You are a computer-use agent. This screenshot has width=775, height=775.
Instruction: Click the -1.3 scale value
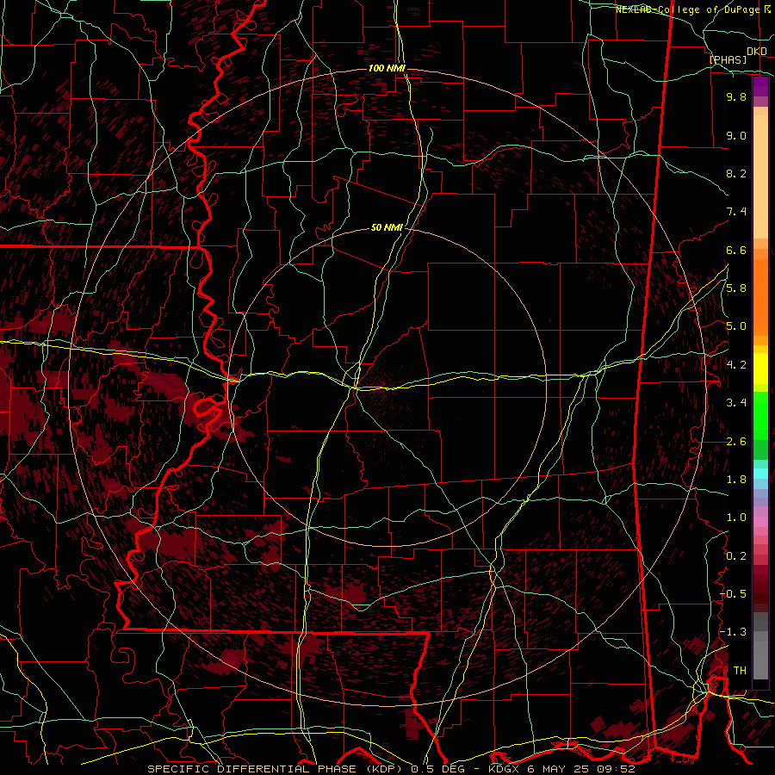(x=733, y=632)
